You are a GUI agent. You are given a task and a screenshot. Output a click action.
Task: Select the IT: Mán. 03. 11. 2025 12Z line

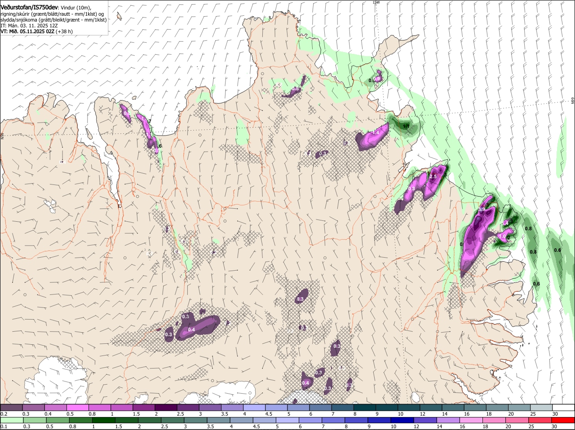coord(29,26)
